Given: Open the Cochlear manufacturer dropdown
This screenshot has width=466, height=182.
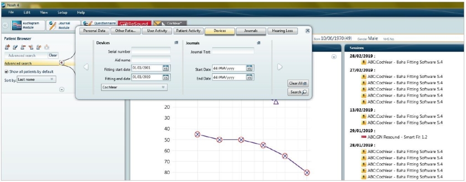Looking at the screenshot, I should (134, 87).
